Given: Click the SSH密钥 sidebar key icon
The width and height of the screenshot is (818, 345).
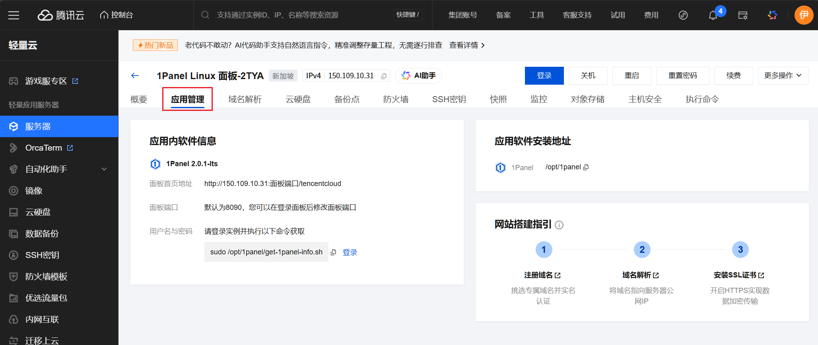Looking at the screenshot, I should click(x=14, y=255).
